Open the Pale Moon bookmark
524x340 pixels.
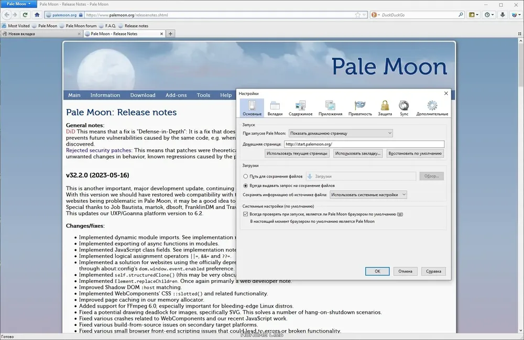point(45,26)
